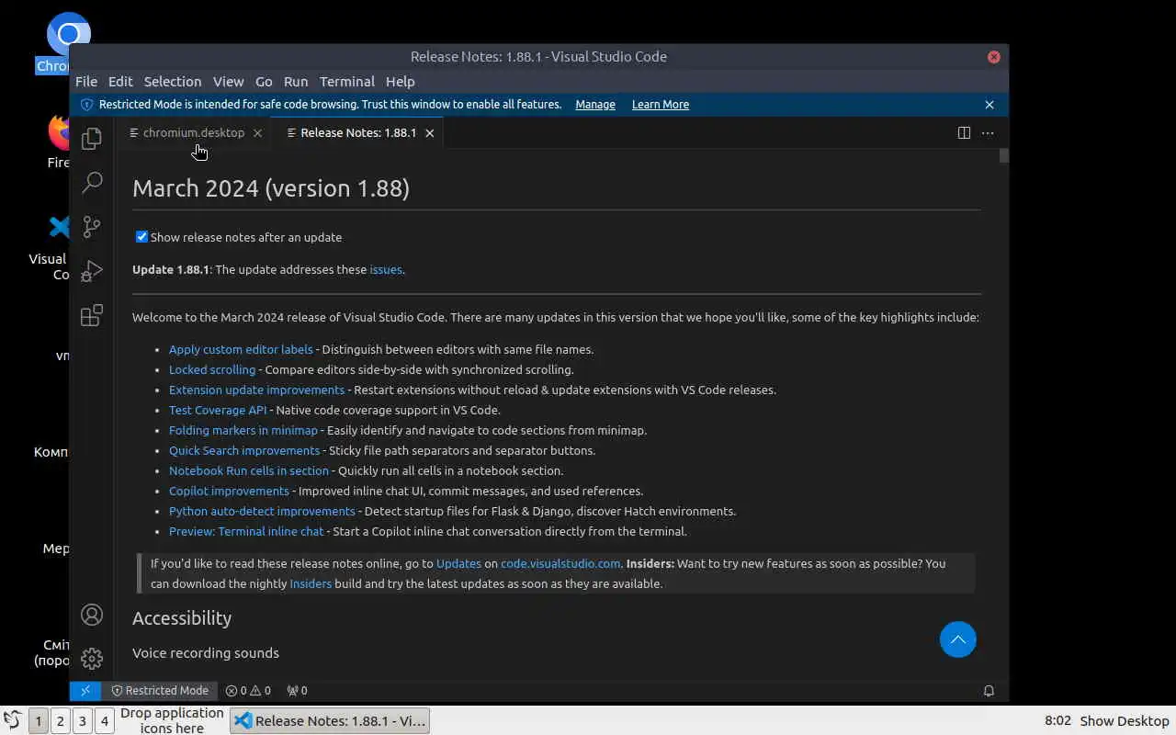Click the code.visualstudio.com link
Screen dimensions: 1176x735
click(x=560, y=563)
